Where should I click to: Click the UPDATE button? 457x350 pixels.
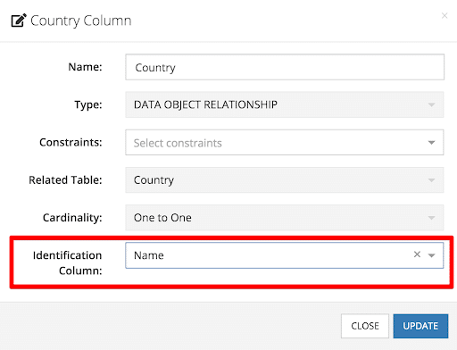420,326
